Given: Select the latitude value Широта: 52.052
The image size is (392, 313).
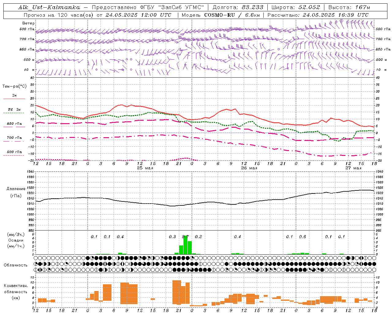Looking at the screenshot, I should pyautogui.click(x=296, y=7).
